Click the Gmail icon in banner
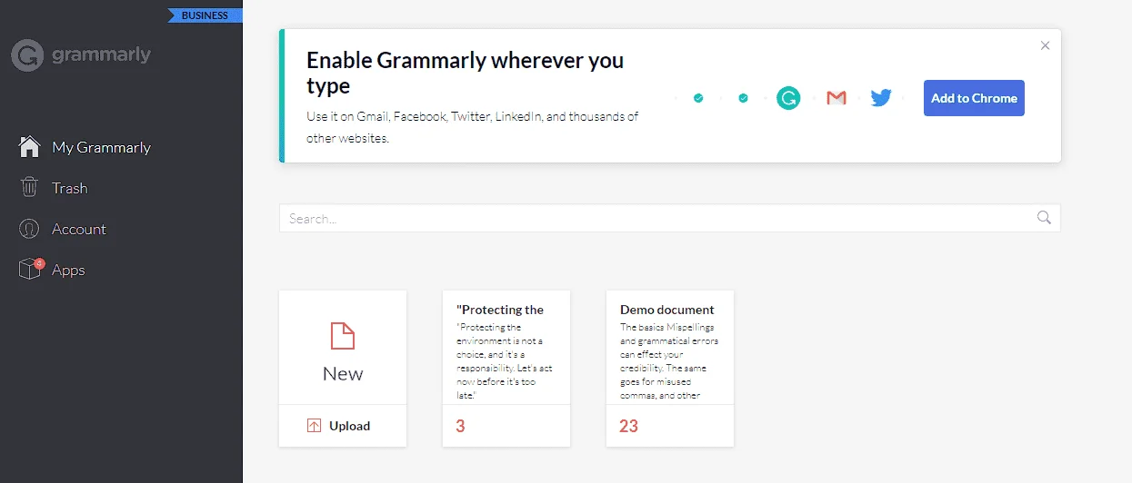The height and width of the screenshot is (483, 1132). click(836, 98)
